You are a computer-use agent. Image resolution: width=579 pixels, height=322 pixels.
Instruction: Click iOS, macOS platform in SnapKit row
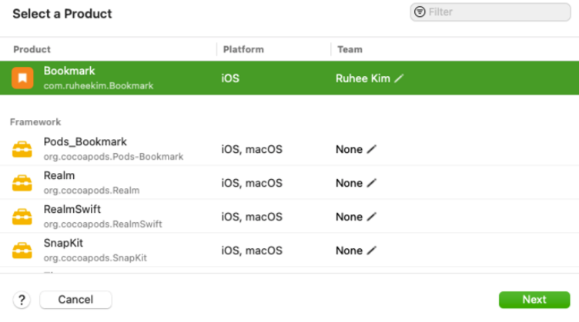252,251
